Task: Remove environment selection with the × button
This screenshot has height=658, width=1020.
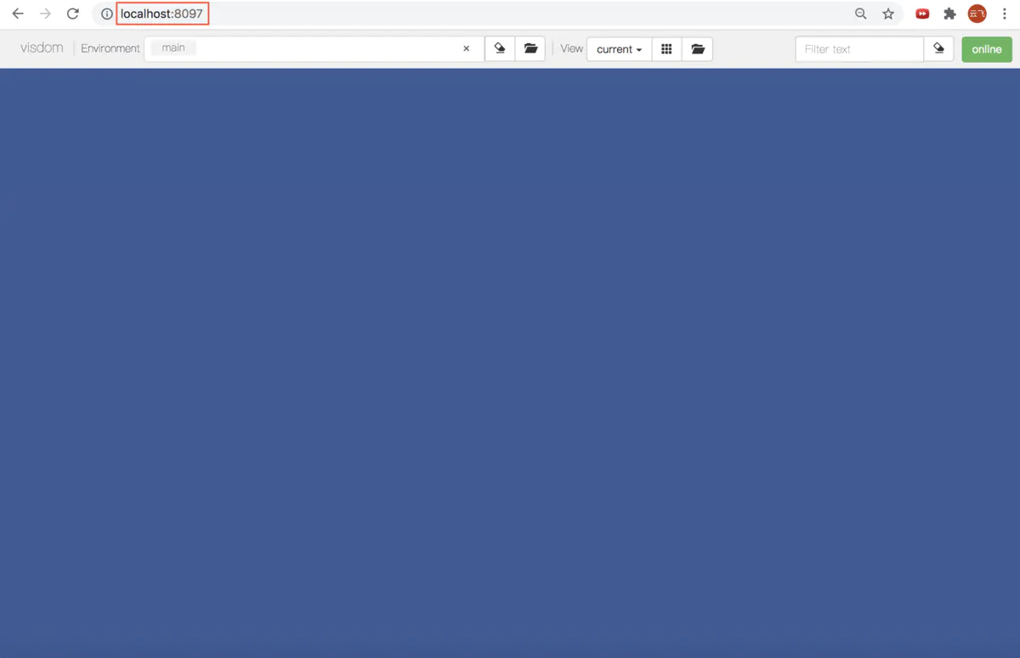Action: [466, 48]
